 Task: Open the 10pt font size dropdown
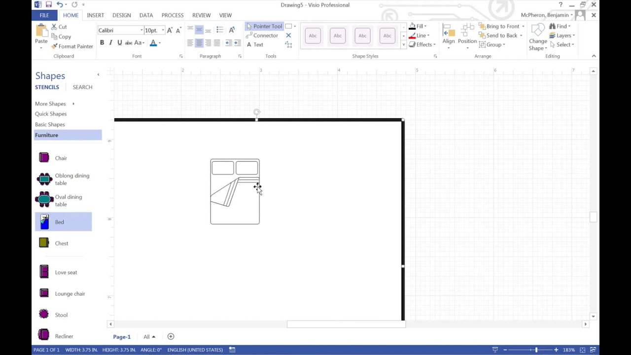coord(163,31)
